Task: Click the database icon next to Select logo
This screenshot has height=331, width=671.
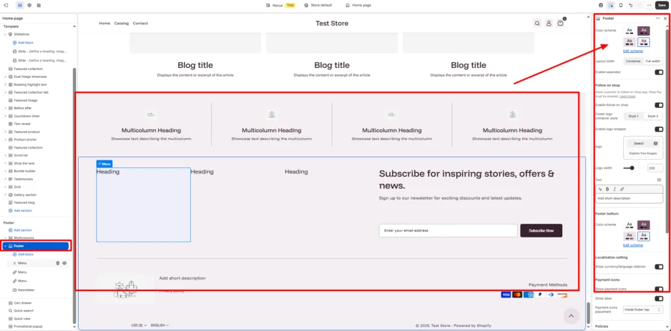Action: [655, 143]
